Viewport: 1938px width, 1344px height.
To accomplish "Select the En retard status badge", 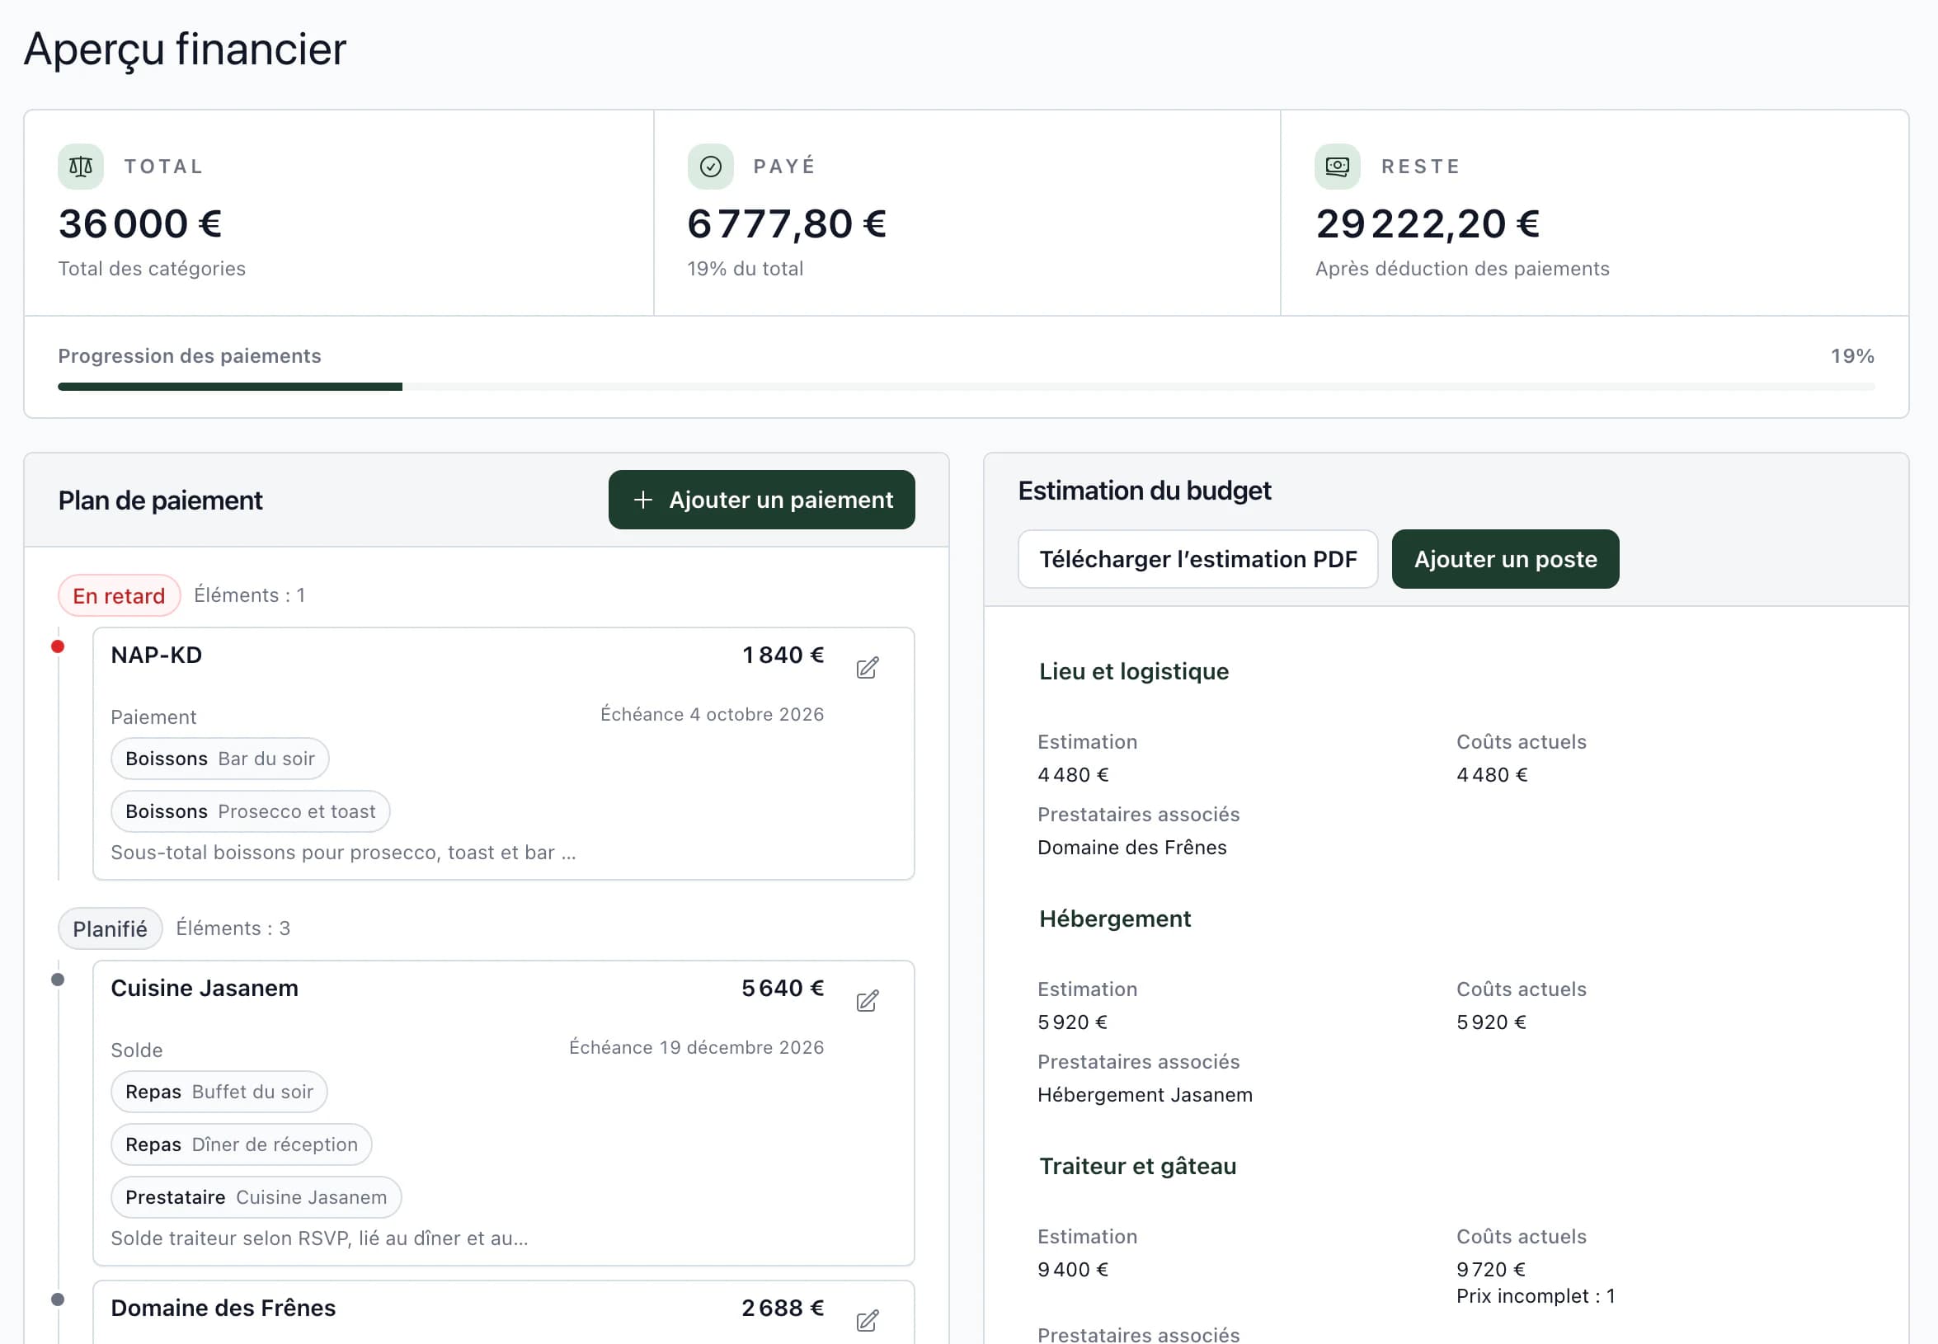I will (119, 596).
